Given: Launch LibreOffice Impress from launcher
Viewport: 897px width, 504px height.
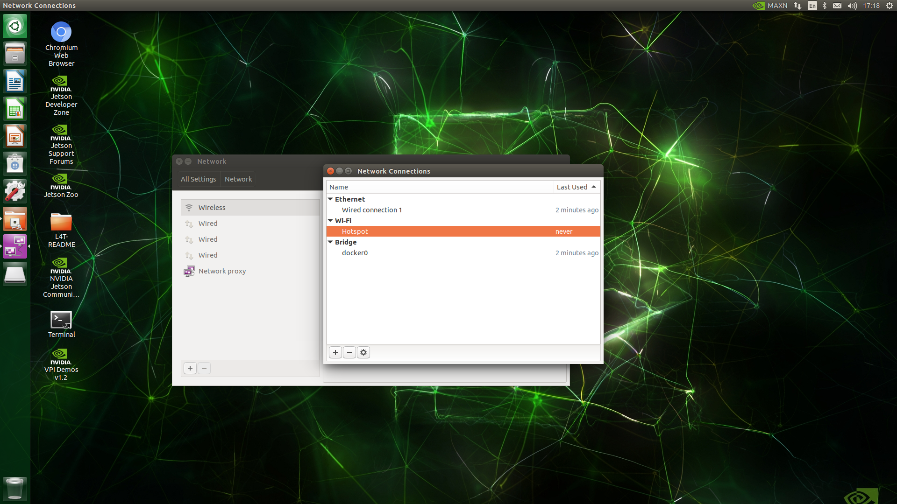Looking at the screenshot, I should point(15,136).
